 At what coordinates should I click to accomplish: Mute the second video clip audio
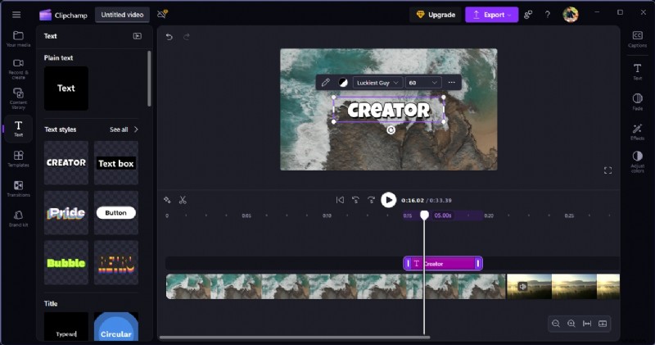tap(522, 286)
